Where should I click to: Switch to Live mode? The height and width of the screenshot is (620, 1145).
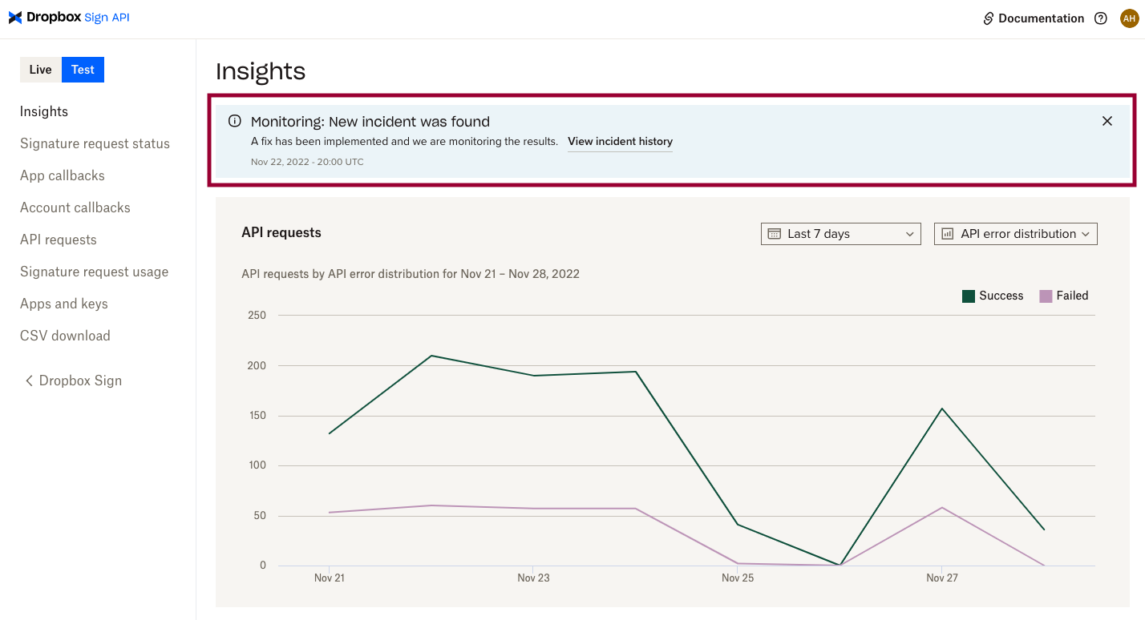pyautogui.click(x=40, y=70)
